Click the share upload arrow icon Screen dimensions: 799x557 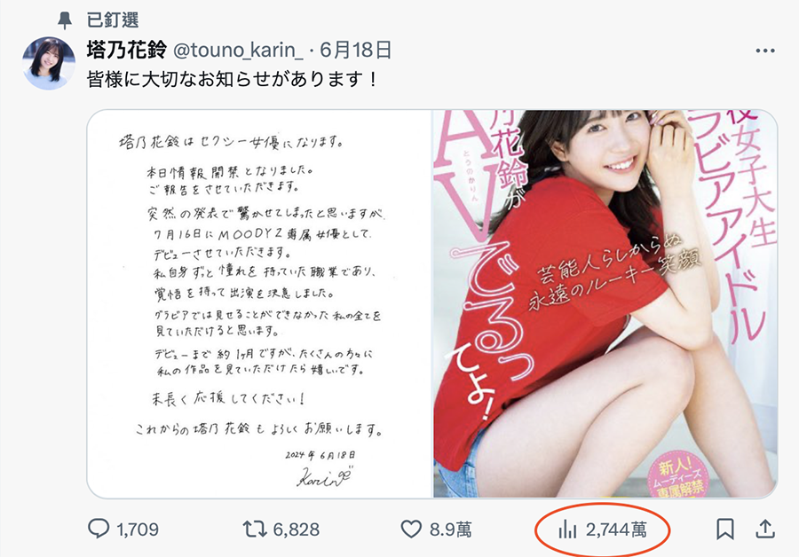[x=765, y=529]
